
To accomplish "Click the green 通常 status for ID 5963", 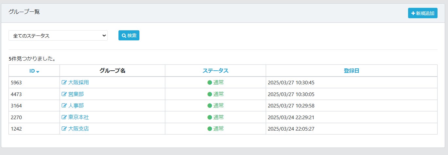I will pos(216,83).
